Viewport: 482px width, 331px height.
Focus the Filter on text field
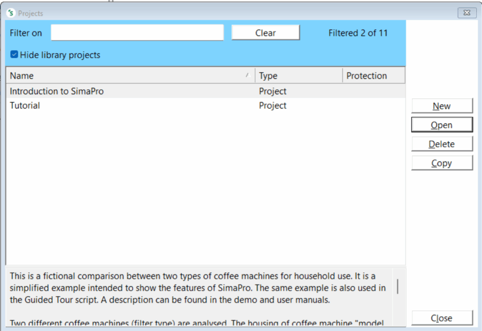[x=137, y=32]
